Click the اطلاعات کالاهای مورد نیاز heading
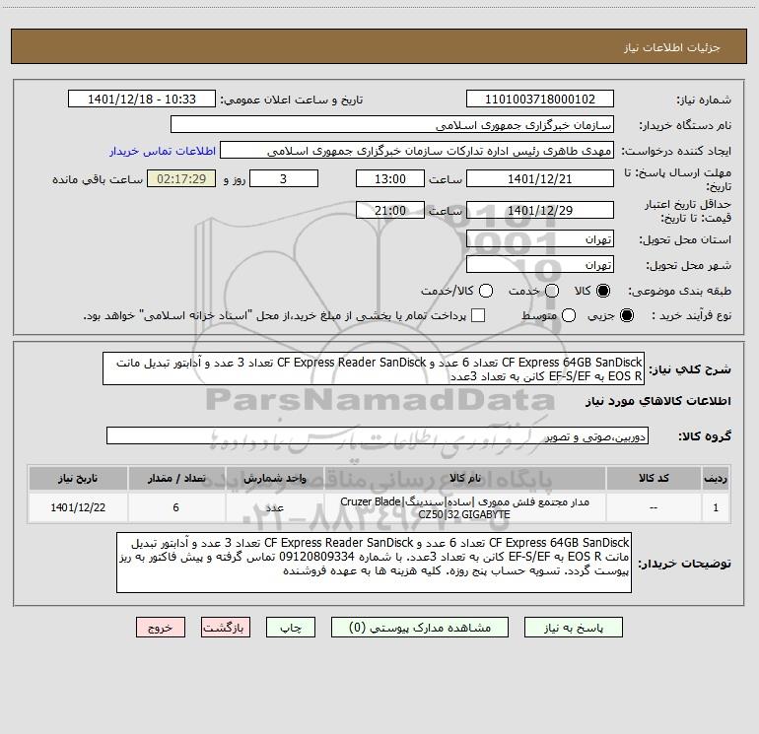The width and height of the screenshot is (759, 734). [657, 401]
